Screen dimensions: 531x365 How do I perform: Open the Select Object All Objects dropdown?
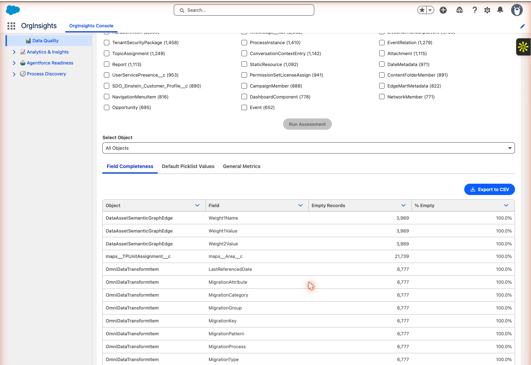coord(308,148)
